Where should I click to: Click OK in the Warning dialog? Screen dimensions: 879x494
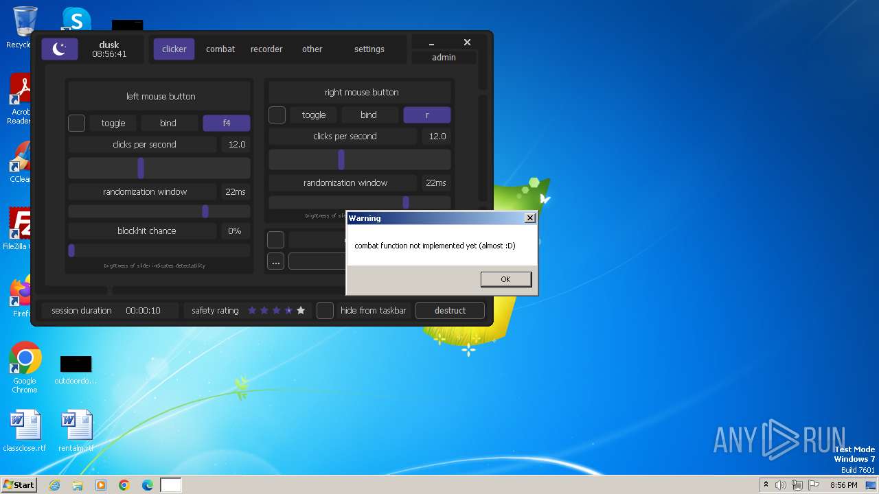click(506, 279)
